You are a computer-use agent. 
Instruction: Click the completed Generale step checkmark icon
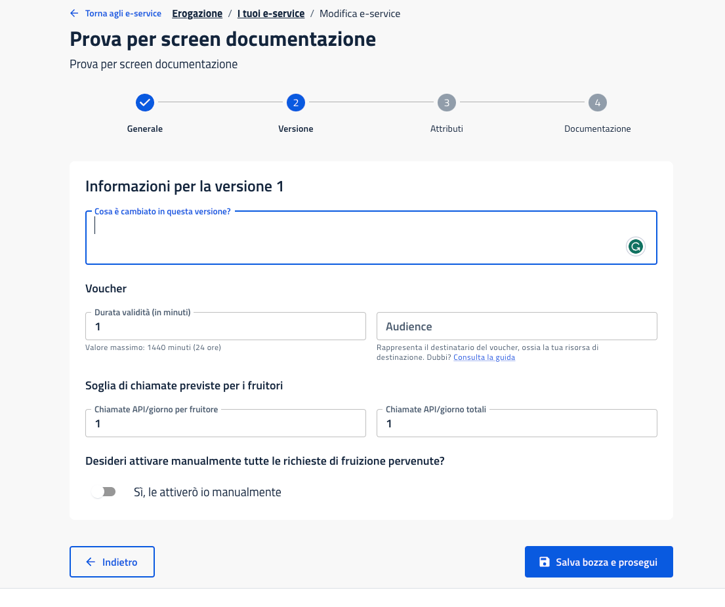click(x=145, y=102)
